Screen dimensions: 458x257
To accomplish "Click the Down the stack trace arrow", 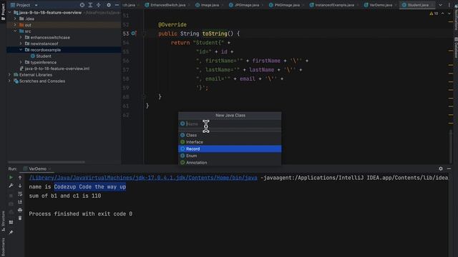I will coord(20,186).
